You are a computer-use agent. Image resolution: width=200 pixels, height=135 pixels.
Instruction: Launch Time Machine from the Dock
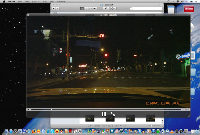pos(121,131)
